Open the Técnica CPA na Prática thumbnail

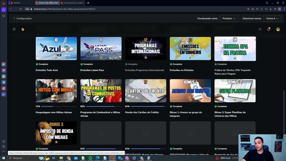235,49
